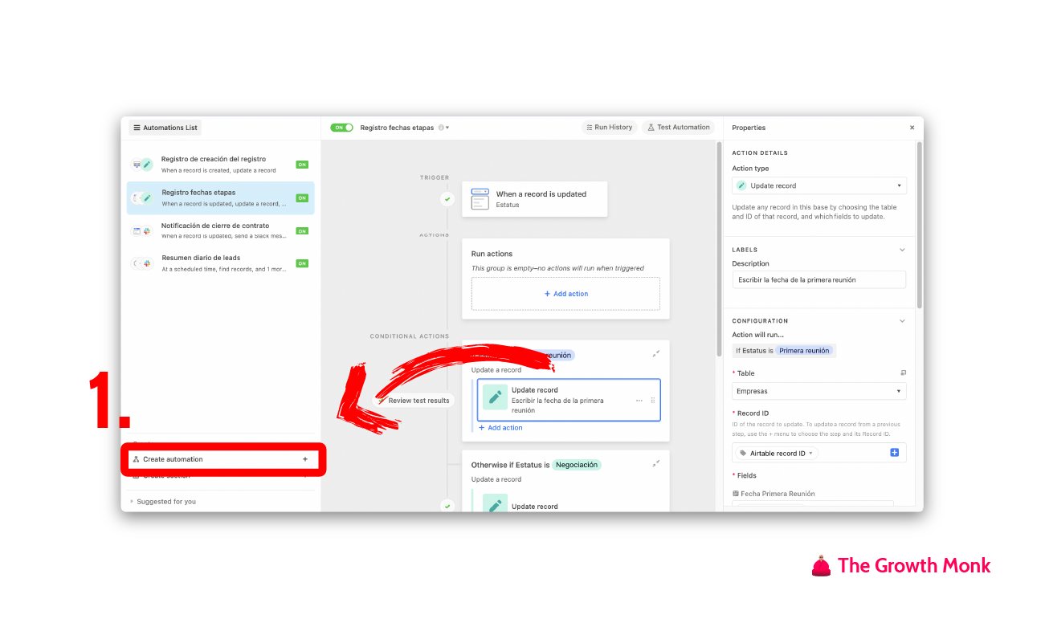Open the Table dropdown showing Empresas

819,391
